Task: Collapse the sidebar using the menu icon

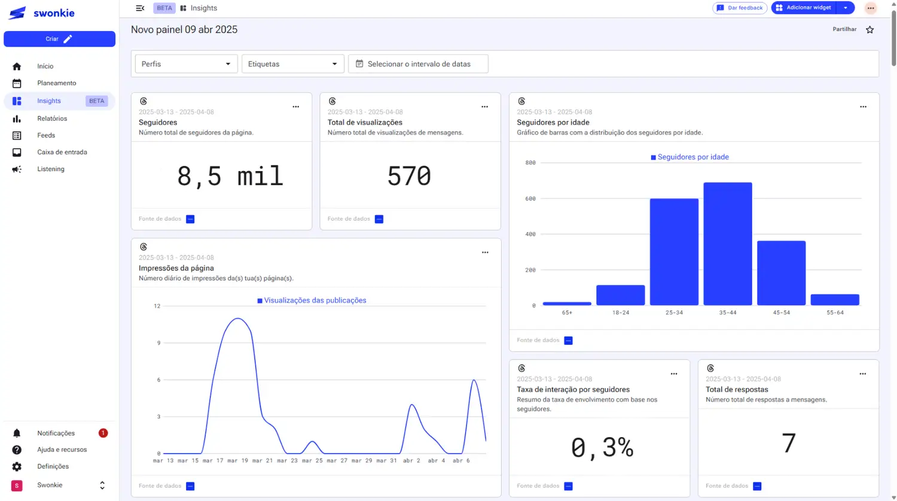Action: point(140,8)
